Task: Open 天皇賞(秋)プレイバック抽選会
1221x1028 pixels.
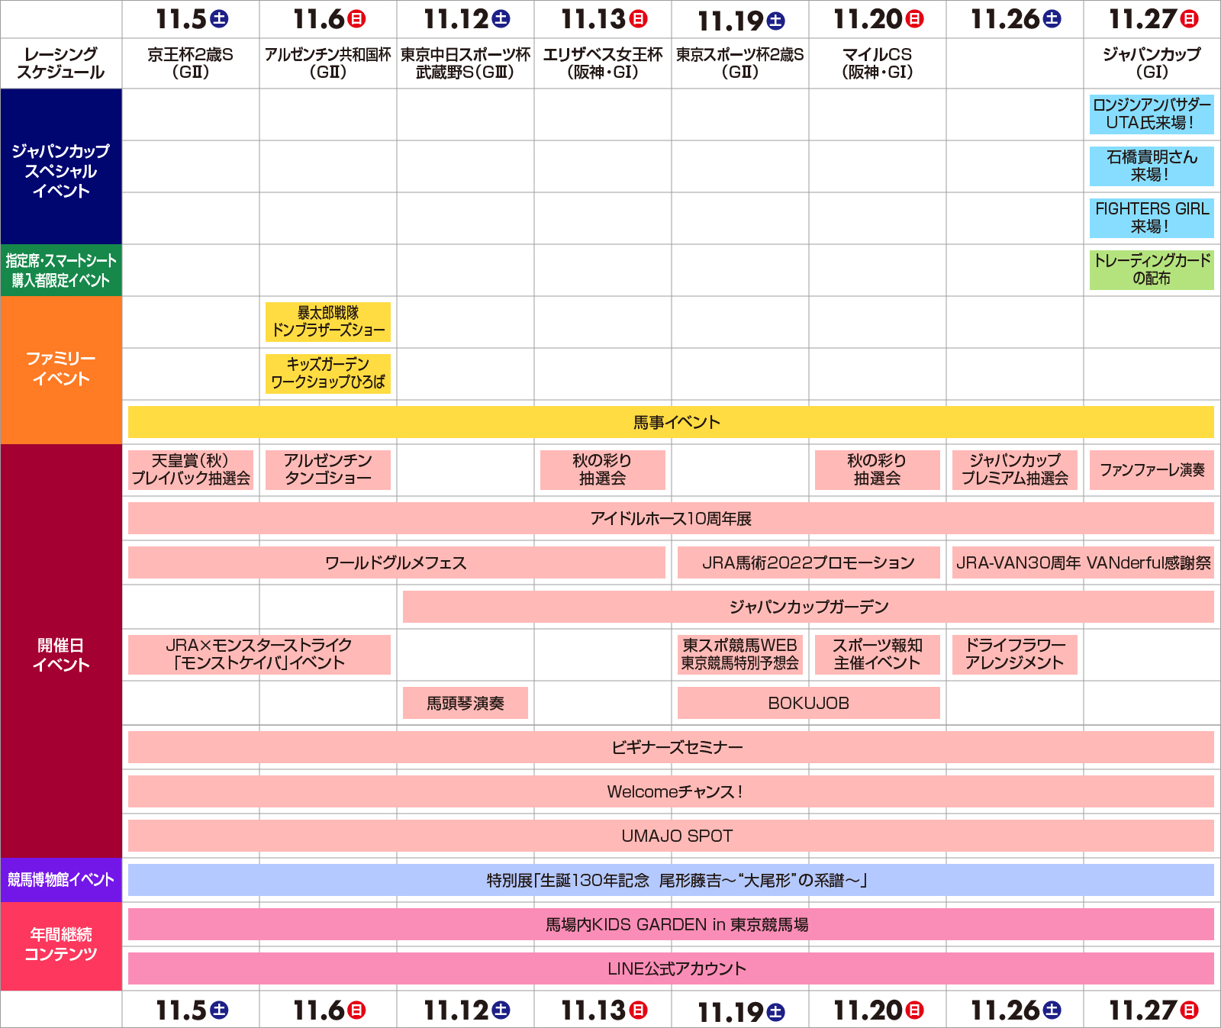Action: 191,470
